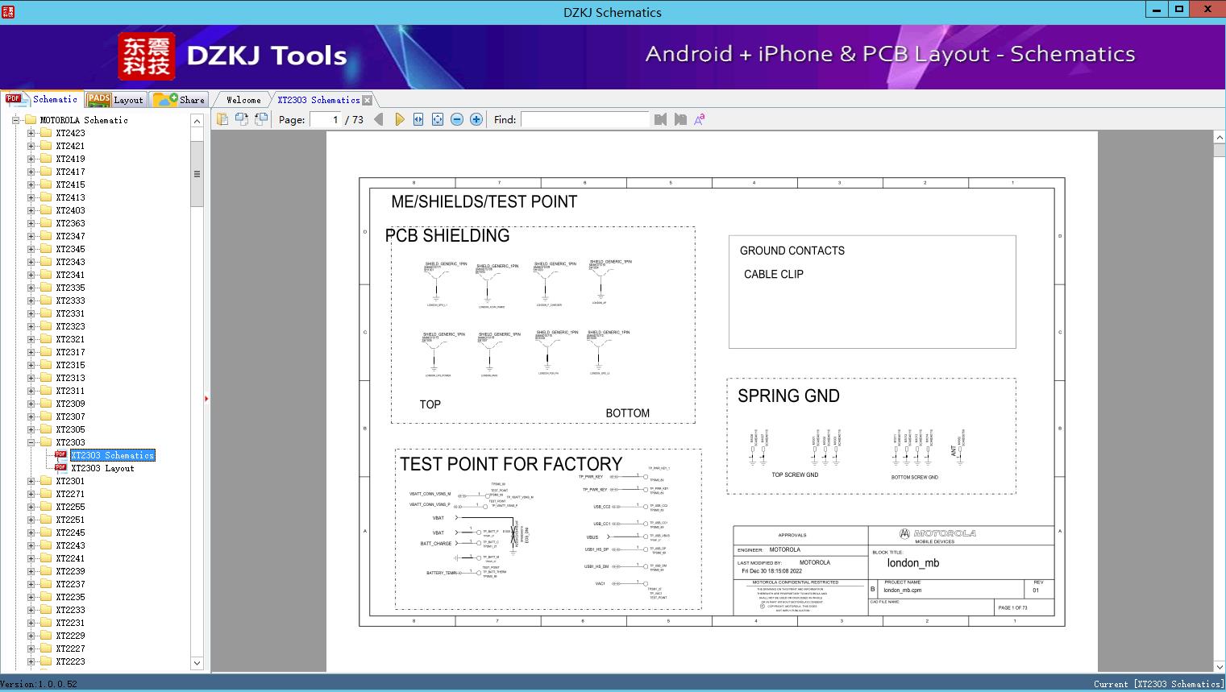The height and width of the screenshot is (692, 1226).
Task: Expand the XT2423 folder
Action: [31, 133]
